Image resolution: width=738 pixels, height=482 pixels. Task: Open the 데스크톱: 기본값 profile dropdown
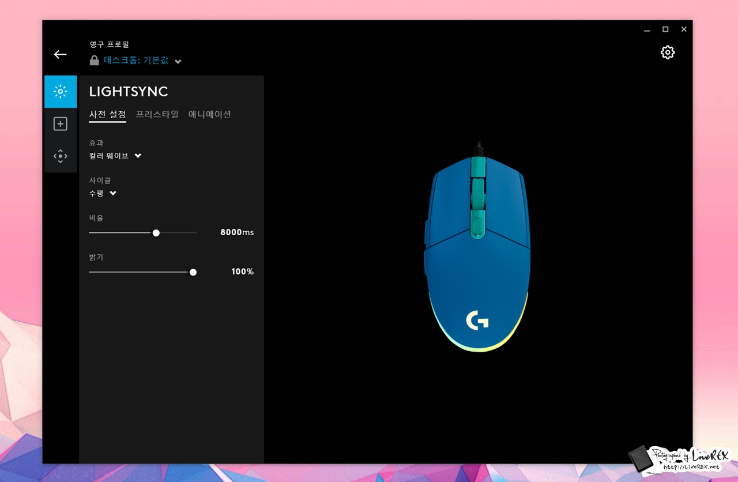pos(142,61)
